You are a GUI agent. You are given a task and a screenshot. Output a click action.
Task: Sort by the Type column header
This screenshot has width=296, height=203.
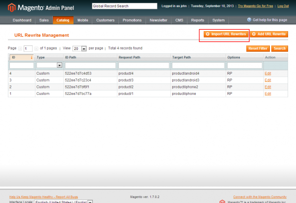[40, 57]
